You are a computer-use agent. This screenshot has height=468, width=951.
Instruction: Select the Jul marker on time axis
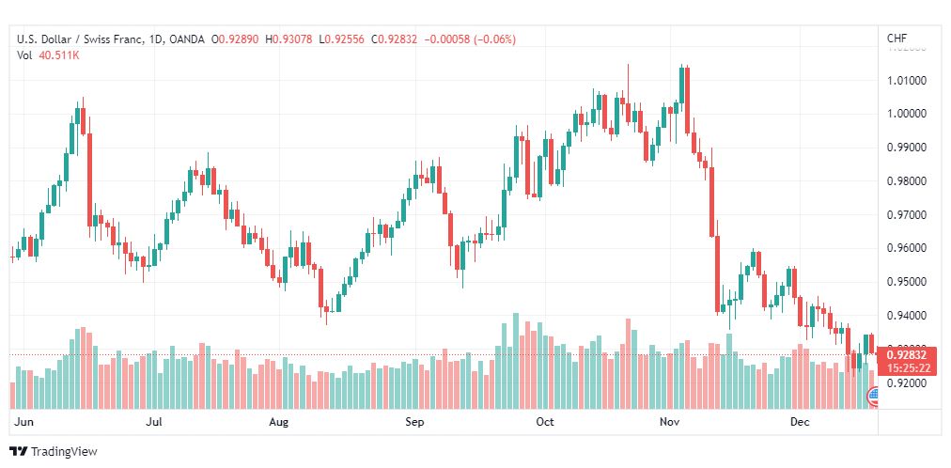click(155, 422)
